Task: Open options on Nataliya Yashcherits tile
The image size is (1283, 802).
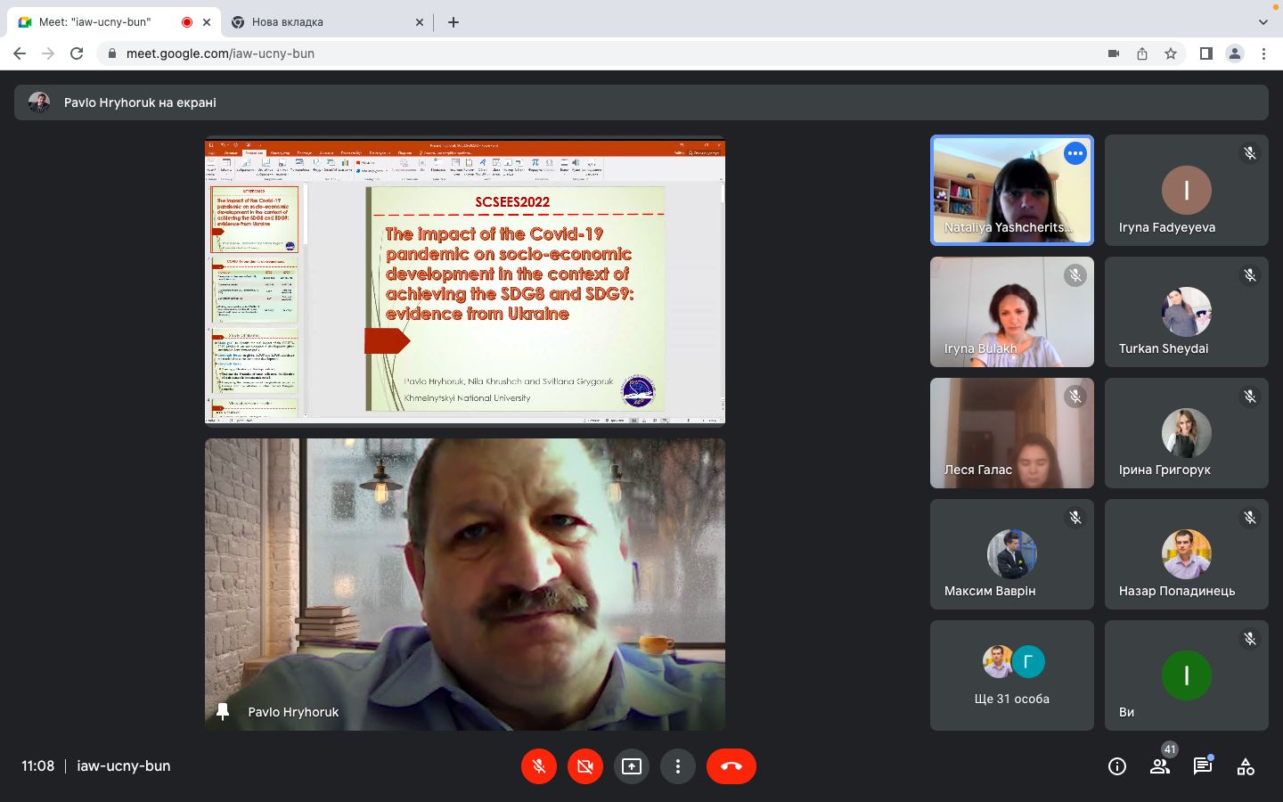Action: [1075, 153]
